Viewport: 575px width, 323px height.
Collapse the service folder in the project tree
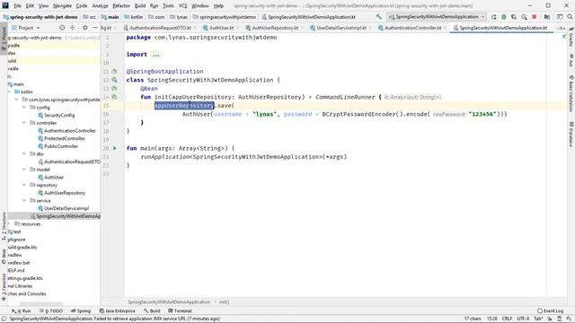pyautogui.click(x=24, y=200)
